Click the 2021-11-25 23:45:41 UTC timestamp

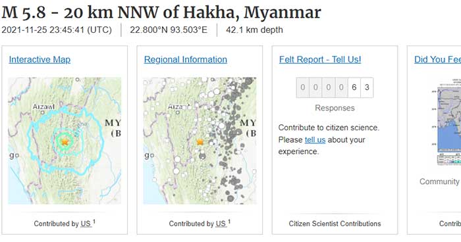[57, 30]
